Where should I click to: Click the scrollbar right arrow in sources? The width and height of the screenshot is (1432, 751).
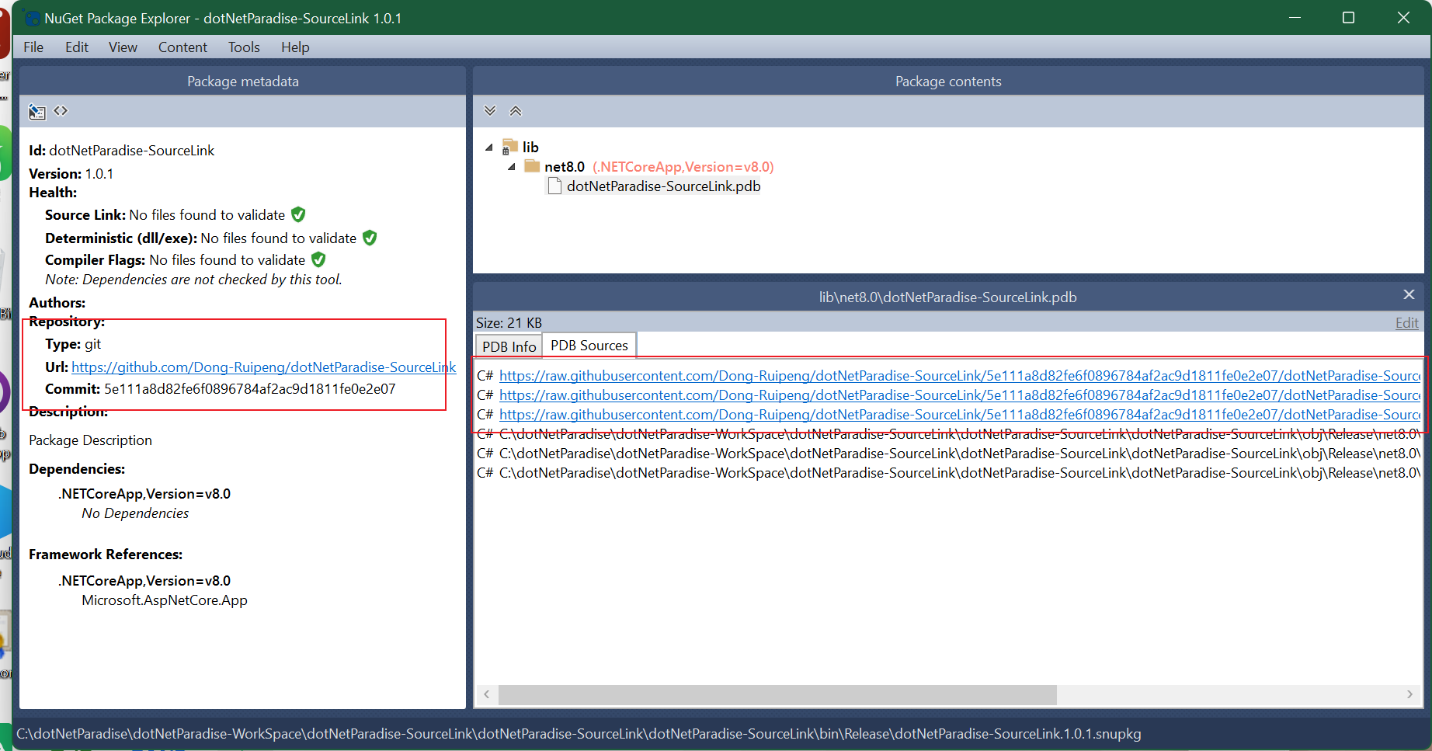pos(1409,694)
